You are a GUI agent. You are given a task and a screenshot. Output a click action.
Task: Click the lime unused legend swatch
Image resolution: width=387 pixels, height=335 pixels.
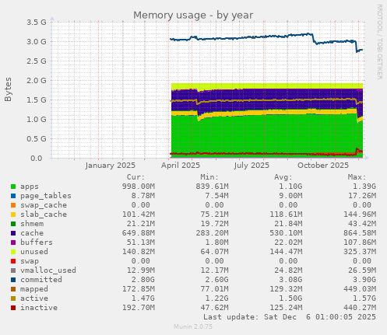[x=13, y=252]
